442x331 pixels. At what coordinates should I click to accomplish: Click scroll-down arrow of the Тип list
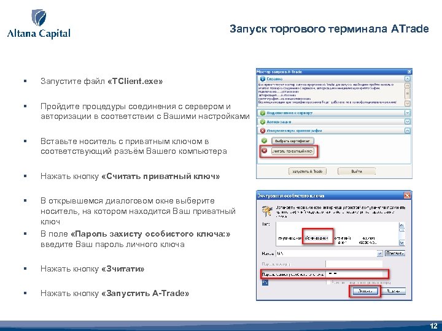click(x=401, y=243)
